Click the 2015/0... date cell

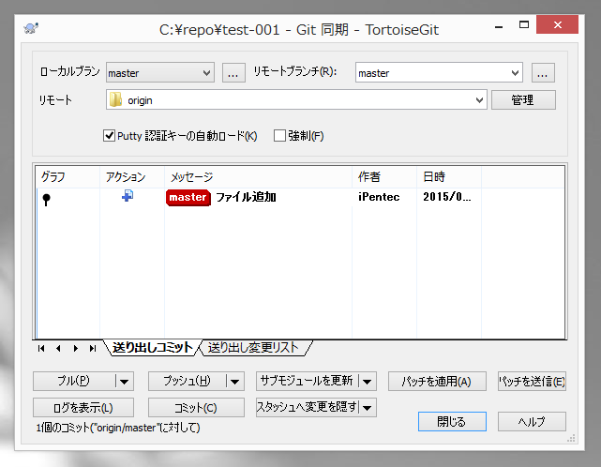click(447, 197)
